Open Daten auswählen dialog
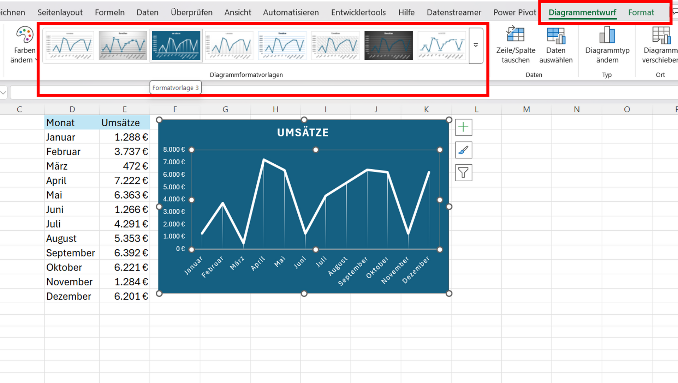This screenshot has height=383, width=678. tap(555, 35)
